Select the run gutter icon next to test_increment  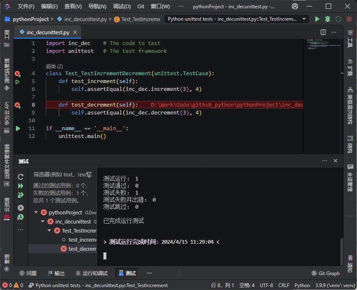click(x=17, y=81)
